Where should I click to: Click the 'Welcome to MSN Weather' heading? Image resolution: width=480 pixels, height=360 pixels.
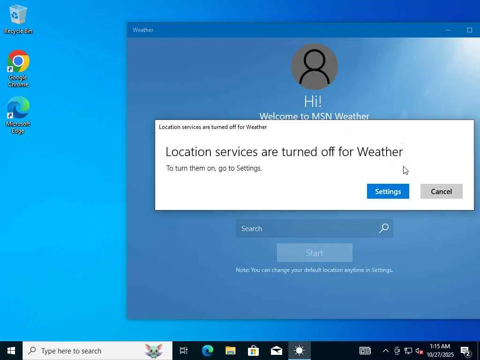click(315, 116)
